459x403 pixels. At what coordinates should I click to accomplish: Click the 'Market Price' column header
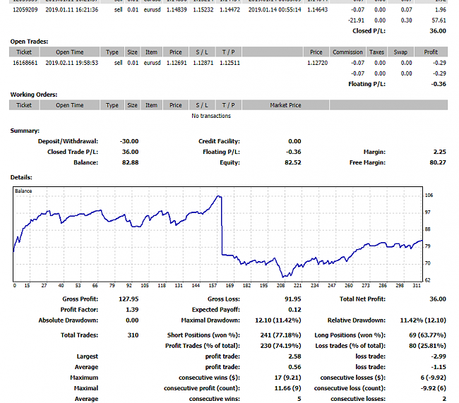285,105
